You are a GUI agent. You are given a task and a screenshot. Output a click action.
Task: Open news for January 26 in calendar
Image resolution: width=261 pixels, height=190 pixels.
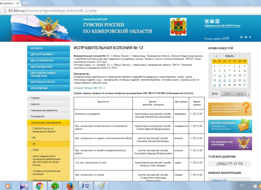tap(219, 85)
